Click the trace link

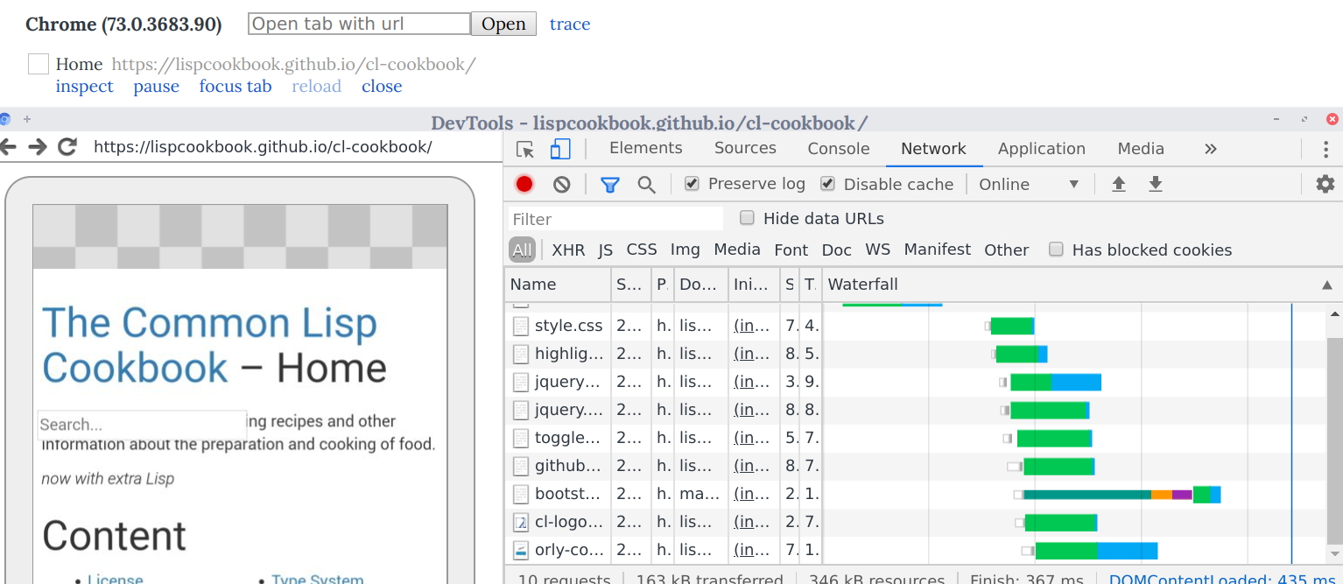pyautogui.click(x=570, y=24)
